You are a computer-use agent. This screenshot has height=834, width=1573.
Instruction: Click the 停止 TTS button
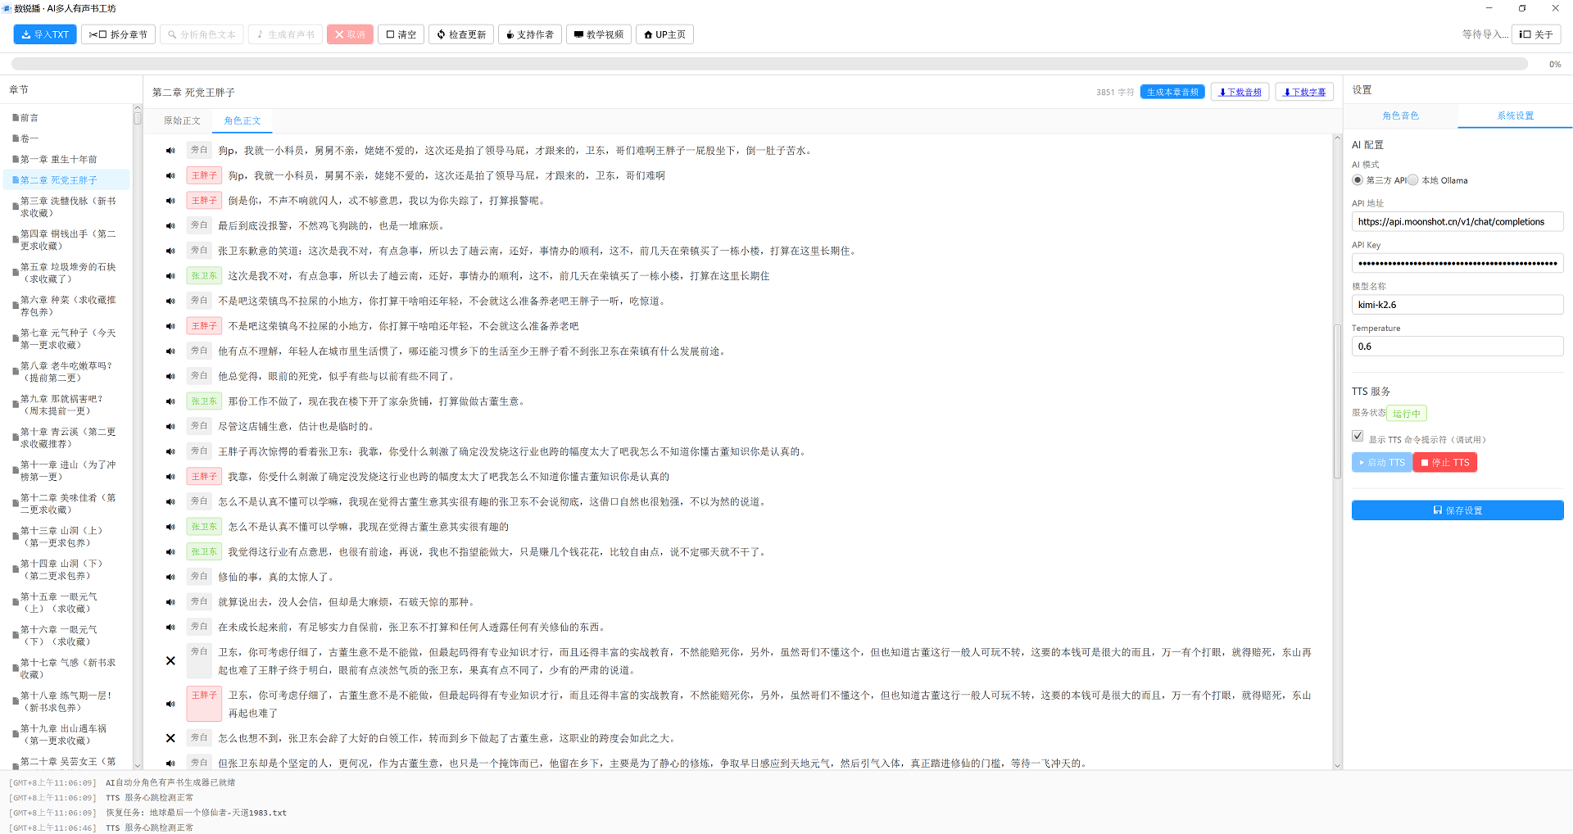(x=1445, y=463)
